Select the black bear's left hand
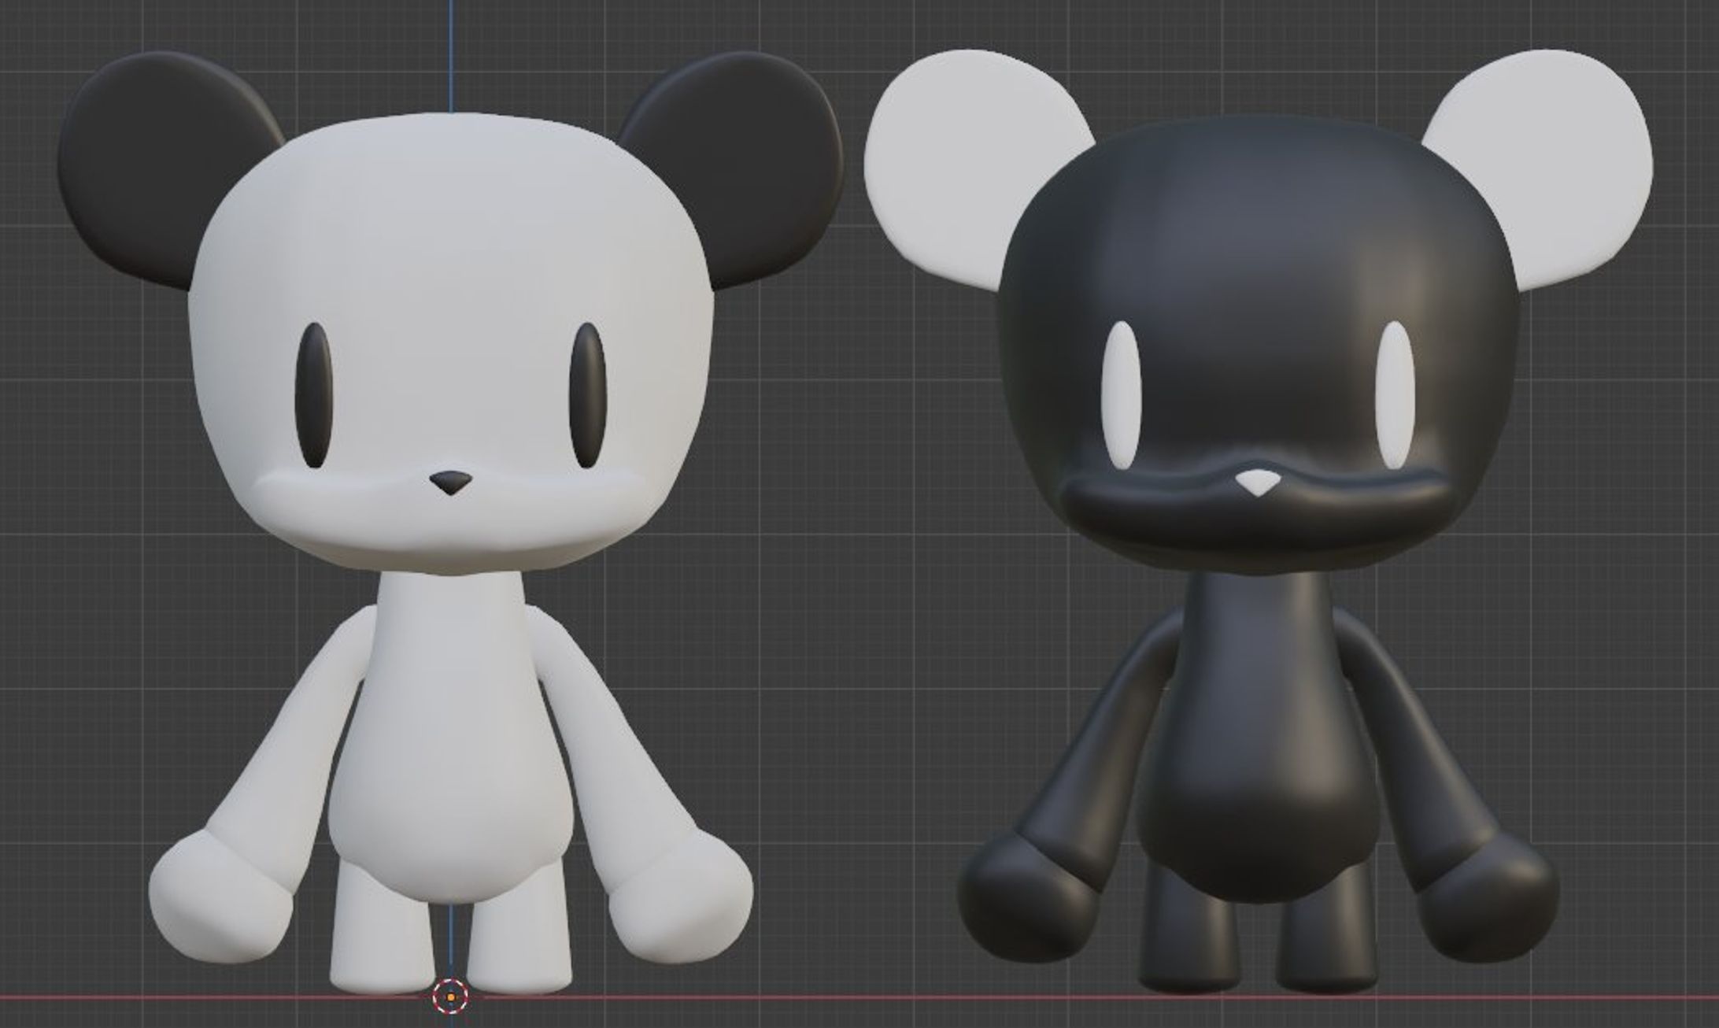The height and width of the screenshot is (1028, 1719). (1030, 897)
